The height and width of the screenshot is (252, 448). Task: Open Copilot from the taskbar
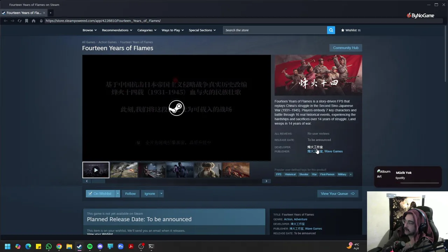[x=18, y=246]
